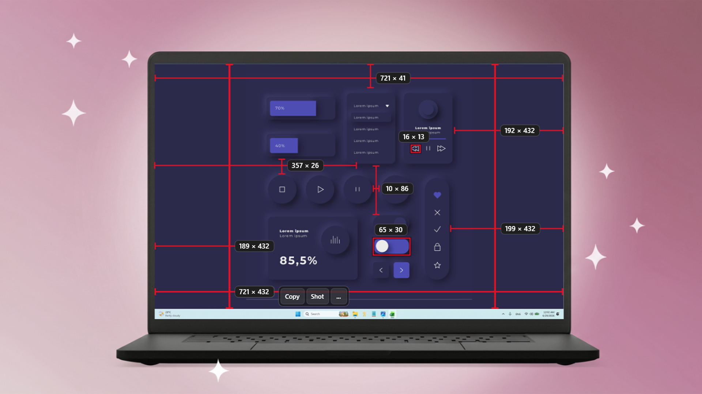Screen dimensions: 702x394
Task: Open the notification bell in the taskbar
Action: 558,314
